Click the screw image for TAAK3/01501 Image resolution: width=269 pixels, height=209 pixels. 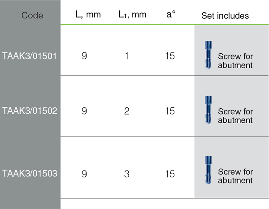pos(208,55)
